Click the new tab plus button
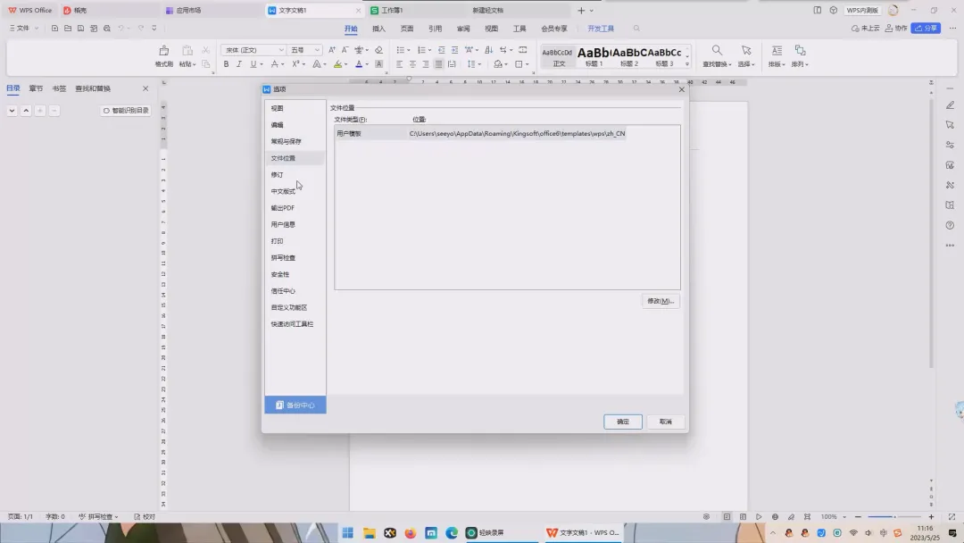964x543 pixels. coord(580,11)
